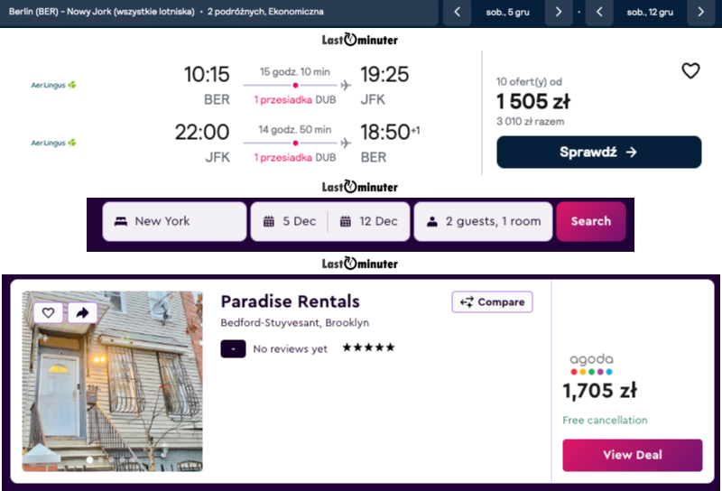This screenshot has height=491, width=722.
Task: Click outbound 1 przesiadka DUB stop info
Action: pos(295,99)
